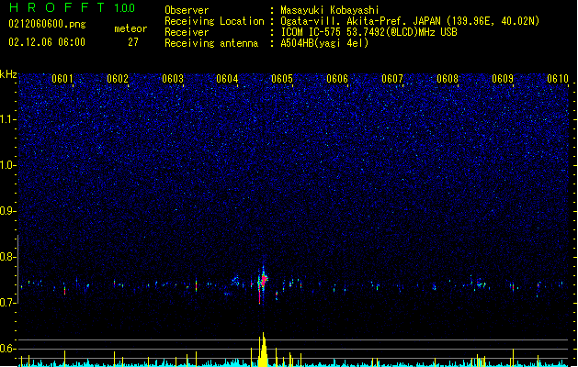
Task: Click the 0606 time marker
Action: point(337,79)
